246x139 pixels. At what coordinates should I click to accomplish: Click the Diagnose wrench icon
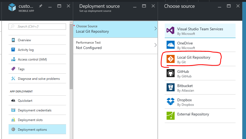tap(13, 78)
